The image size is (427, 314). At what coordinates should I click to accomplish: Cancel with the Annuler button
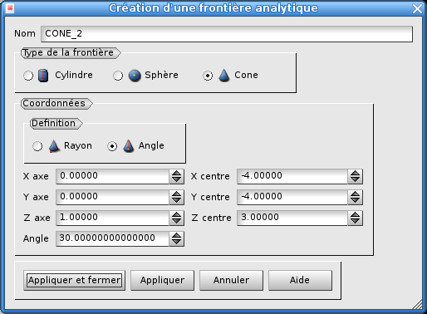click(231, 280)
